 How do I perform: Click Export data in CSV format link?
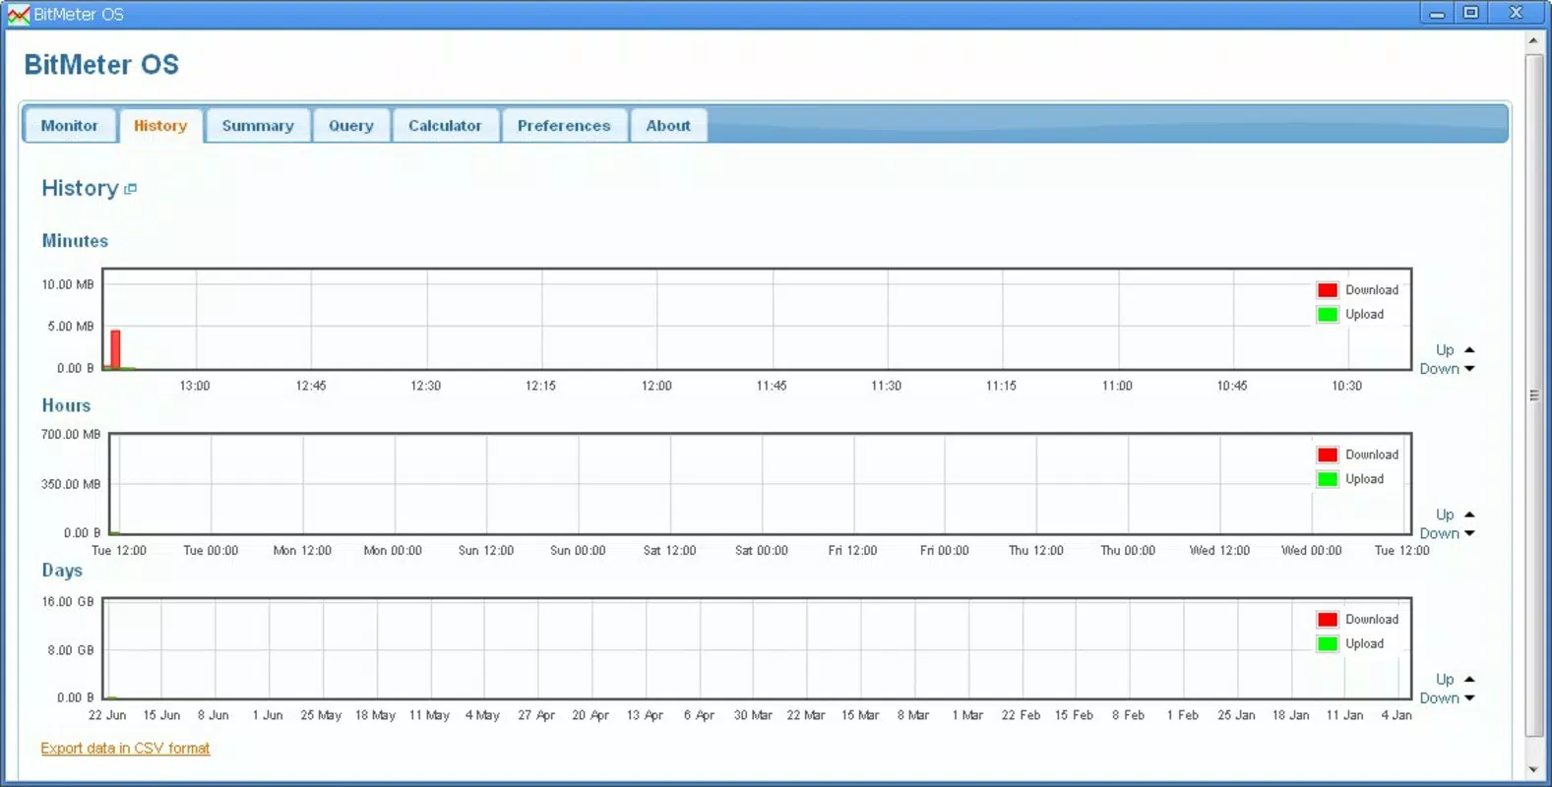click(x=125, y=749)
